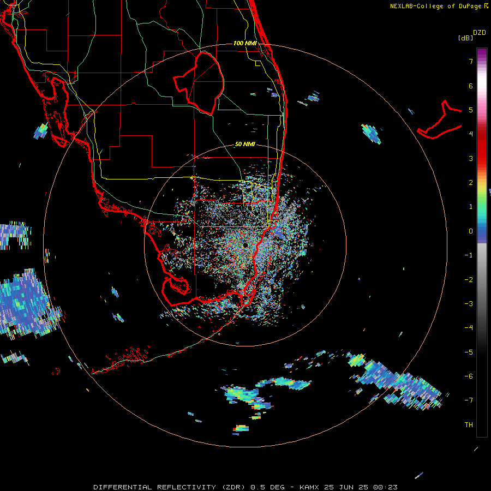Click the -1 value on the dB scale
Screen dimensions: 491x491
[x=469, y=255]
